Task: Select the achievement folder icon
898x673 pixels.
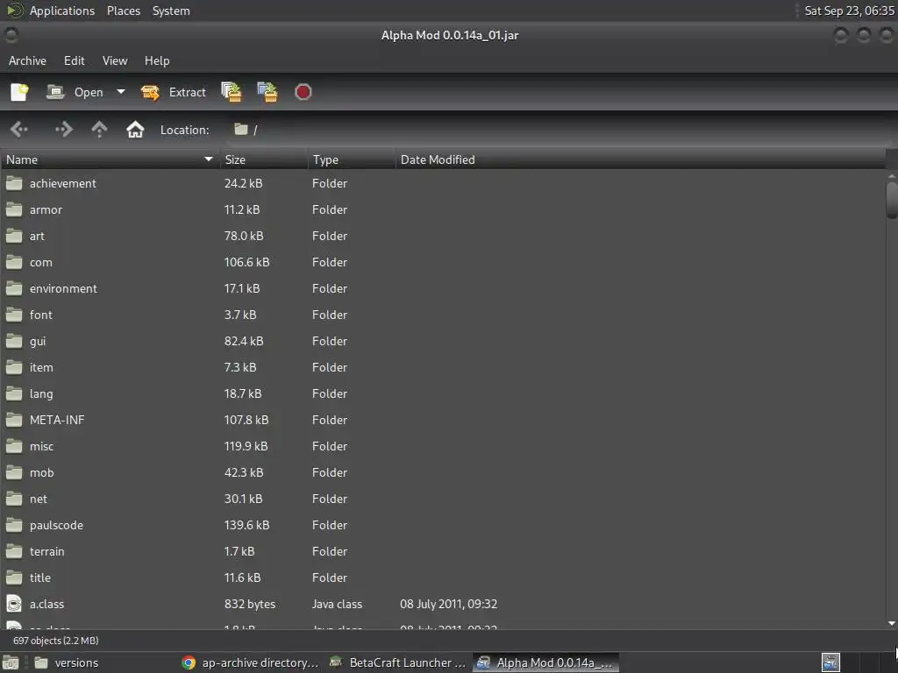Action: coord(14,183)
